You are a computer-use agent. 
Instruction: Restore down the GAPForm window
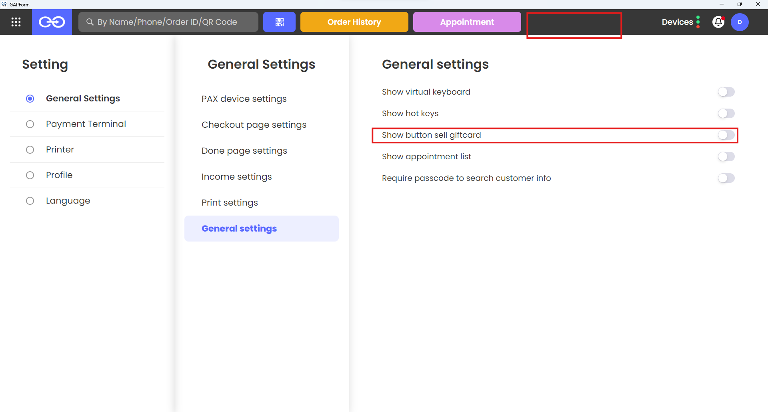[x=740, y=4]
